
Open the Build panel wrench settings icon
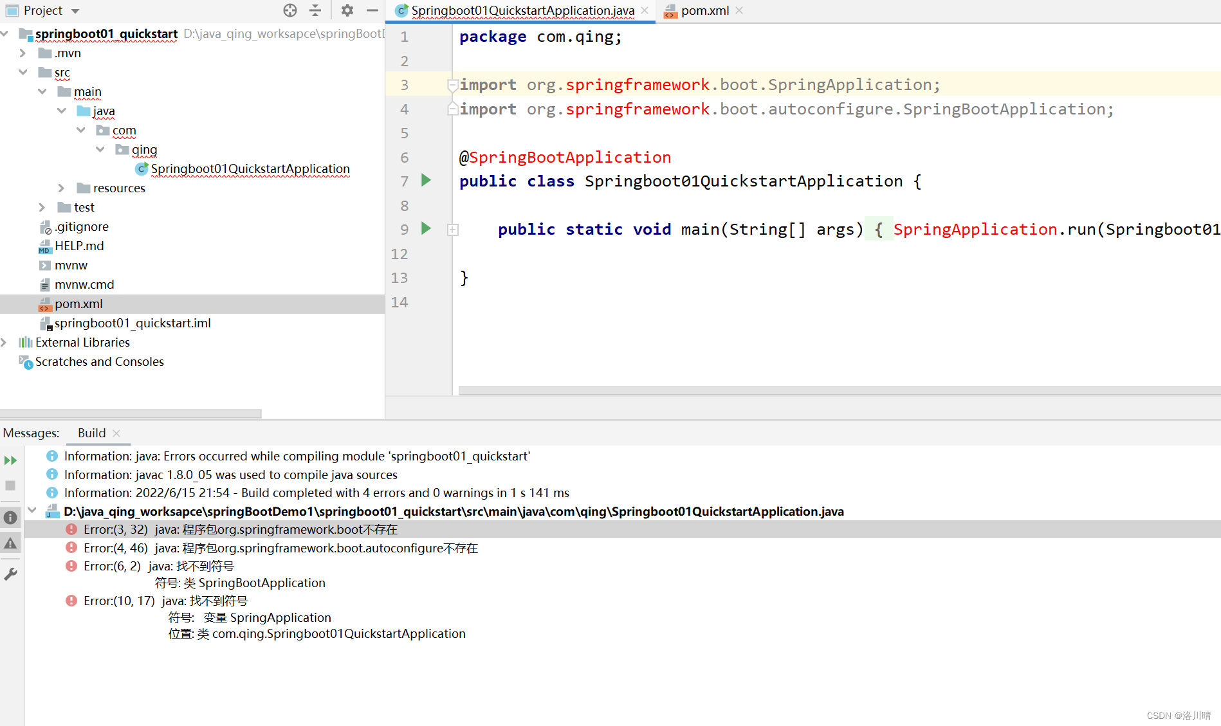[x=10, y=574]
